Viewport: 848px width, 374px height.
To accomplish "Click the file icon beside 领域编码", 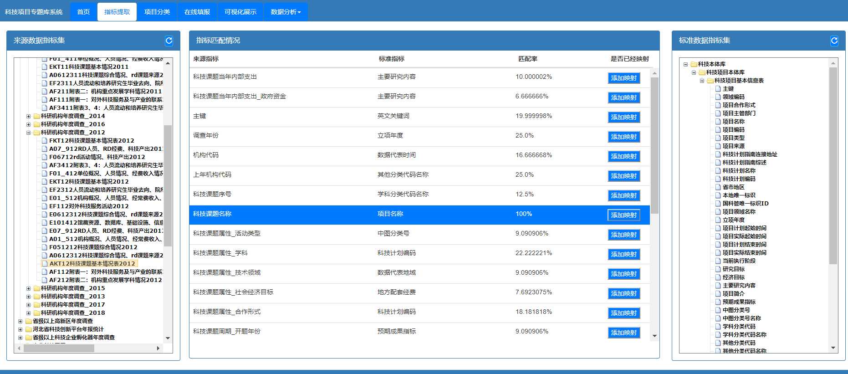I will [718, 97].
